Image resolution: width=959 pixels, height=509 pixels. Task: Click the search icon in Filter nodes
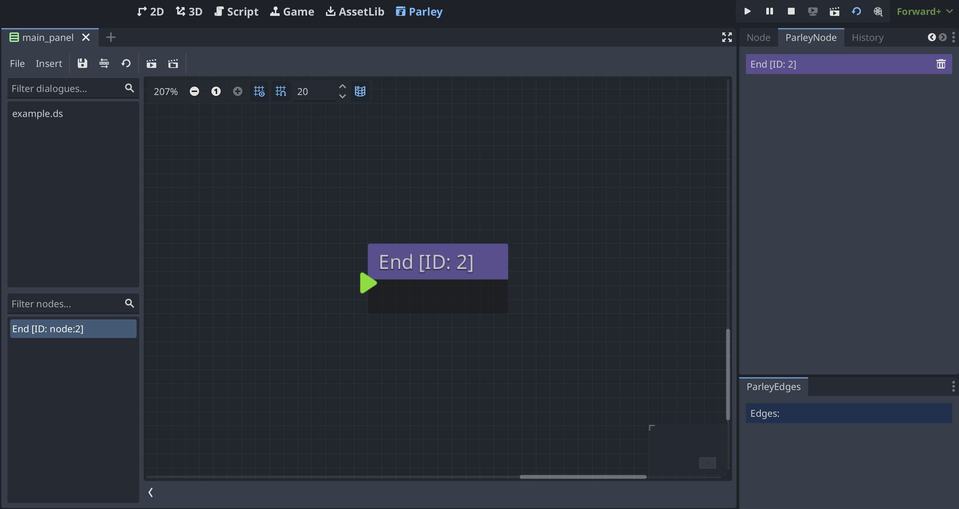129,303
